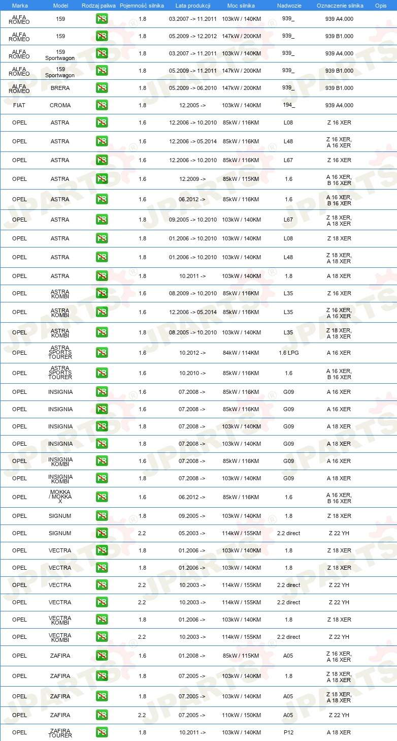Click fuel icon for Astra 1.8 L08 row
397x741 pixels.
[102, 238]
